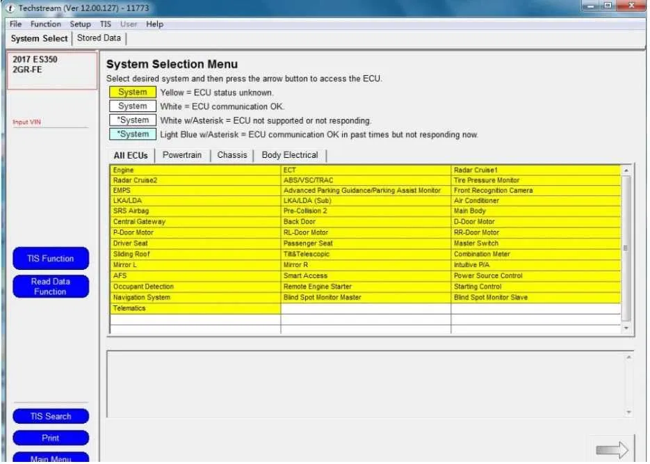This screenshot has height=464, width=650.
Task: Open the Function menu
Action: click(x=46, y=24)
